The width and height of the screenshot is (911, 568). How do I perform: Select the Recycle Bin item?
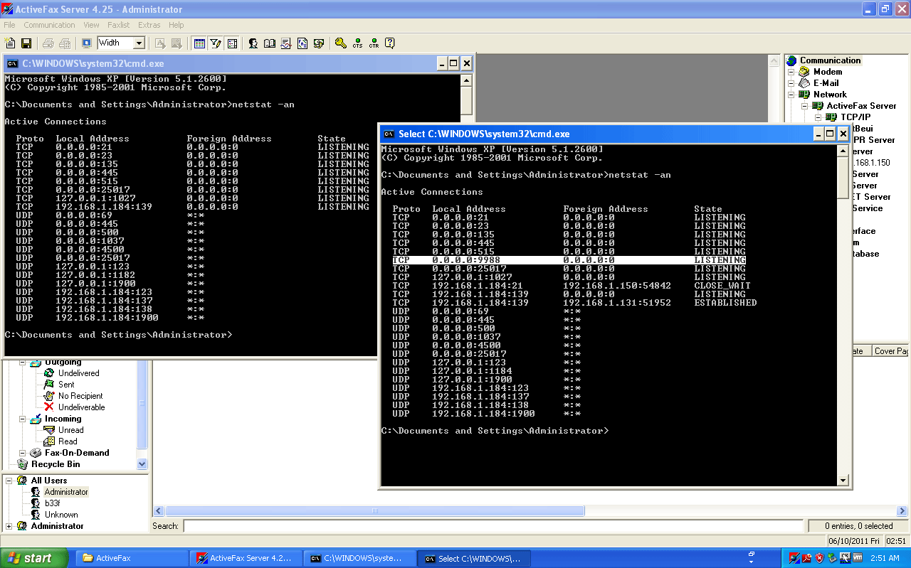pyautogui.click(x=56, y=464)
